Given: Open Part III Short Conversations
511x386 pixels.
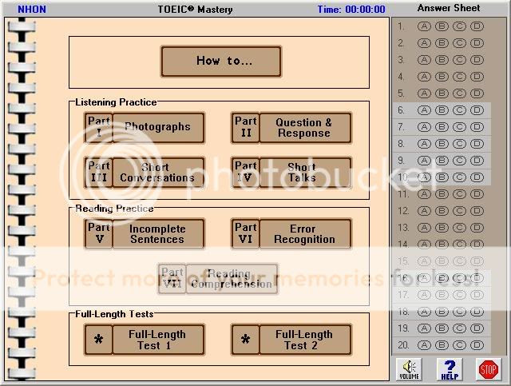Looking at the screenshot, I should point(145,173).
